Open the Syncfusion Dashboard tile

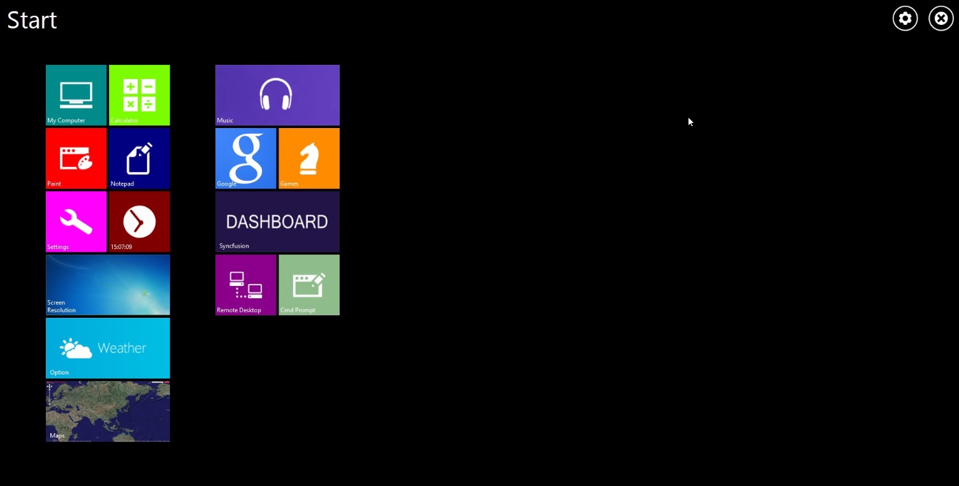click(x=277, y=222)
